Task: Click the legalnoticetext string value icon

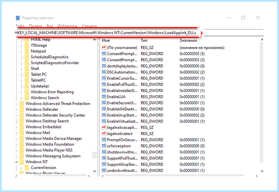Action: pos(104,134)
